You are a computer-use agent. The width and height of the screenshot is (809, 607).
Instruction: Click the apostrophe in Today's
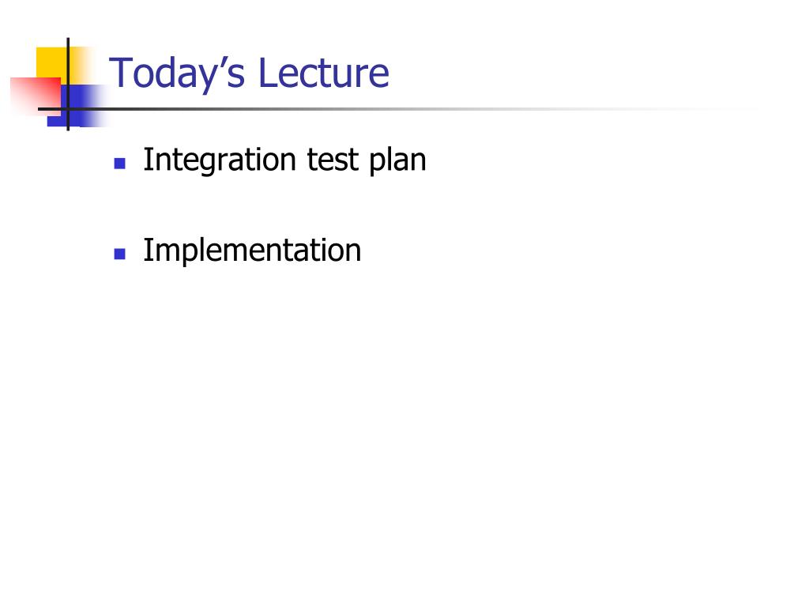pyautogui.click(x=218, y=62)
